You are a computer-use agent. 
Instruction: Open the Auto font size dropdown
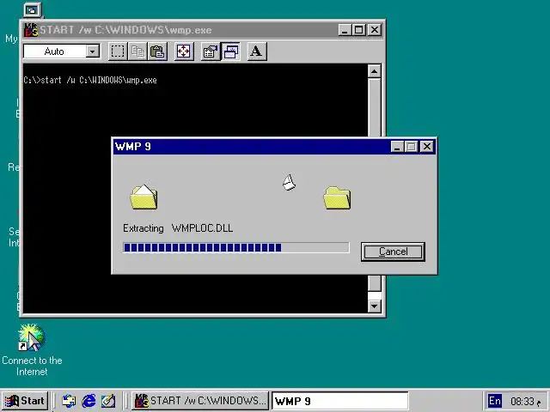pyautogui.click(x=92, y=51)
